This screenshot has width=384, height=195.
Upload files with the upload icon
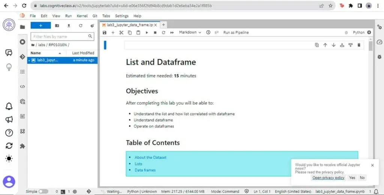tap(69, 25)
